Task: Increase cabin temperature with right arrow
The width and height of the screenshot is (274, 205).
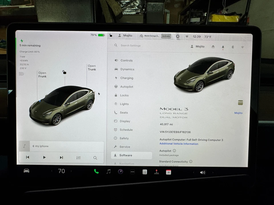Action: tap(71, 171)
